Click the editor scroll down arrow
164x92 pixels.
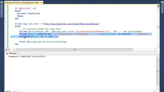[x=158, y=47]
